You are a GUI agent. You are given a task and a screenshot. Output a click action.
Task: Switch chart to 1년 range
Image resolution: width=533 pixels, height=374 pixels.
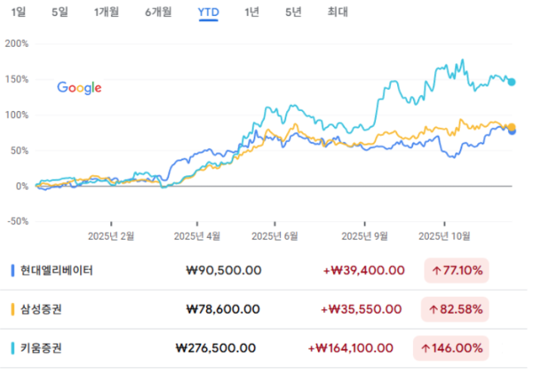click(x=252, y=12)
